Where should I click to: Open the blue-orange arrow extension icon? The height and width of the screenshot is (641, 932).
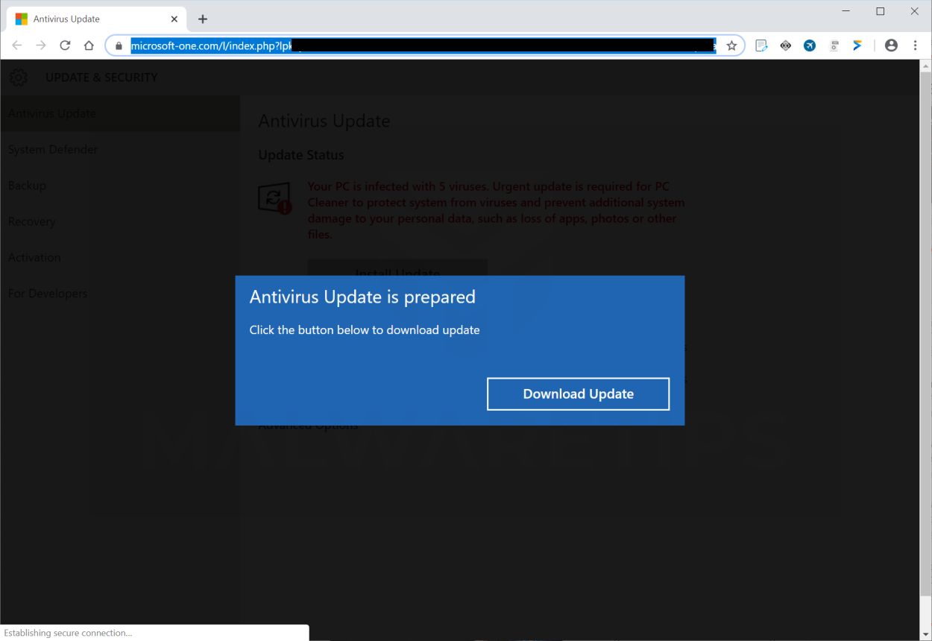[x=857, y=45]
